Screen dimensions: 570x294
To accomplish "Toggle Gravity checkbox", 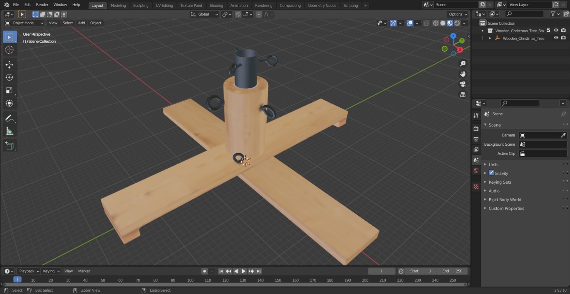I will click(x=491, y=173).
